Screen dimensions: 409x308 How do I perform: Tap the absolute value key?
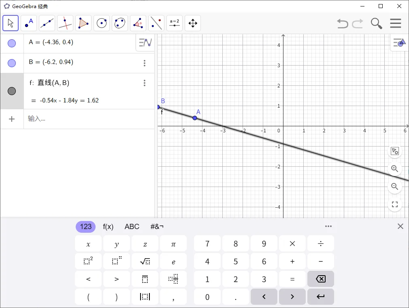[145, 297]
